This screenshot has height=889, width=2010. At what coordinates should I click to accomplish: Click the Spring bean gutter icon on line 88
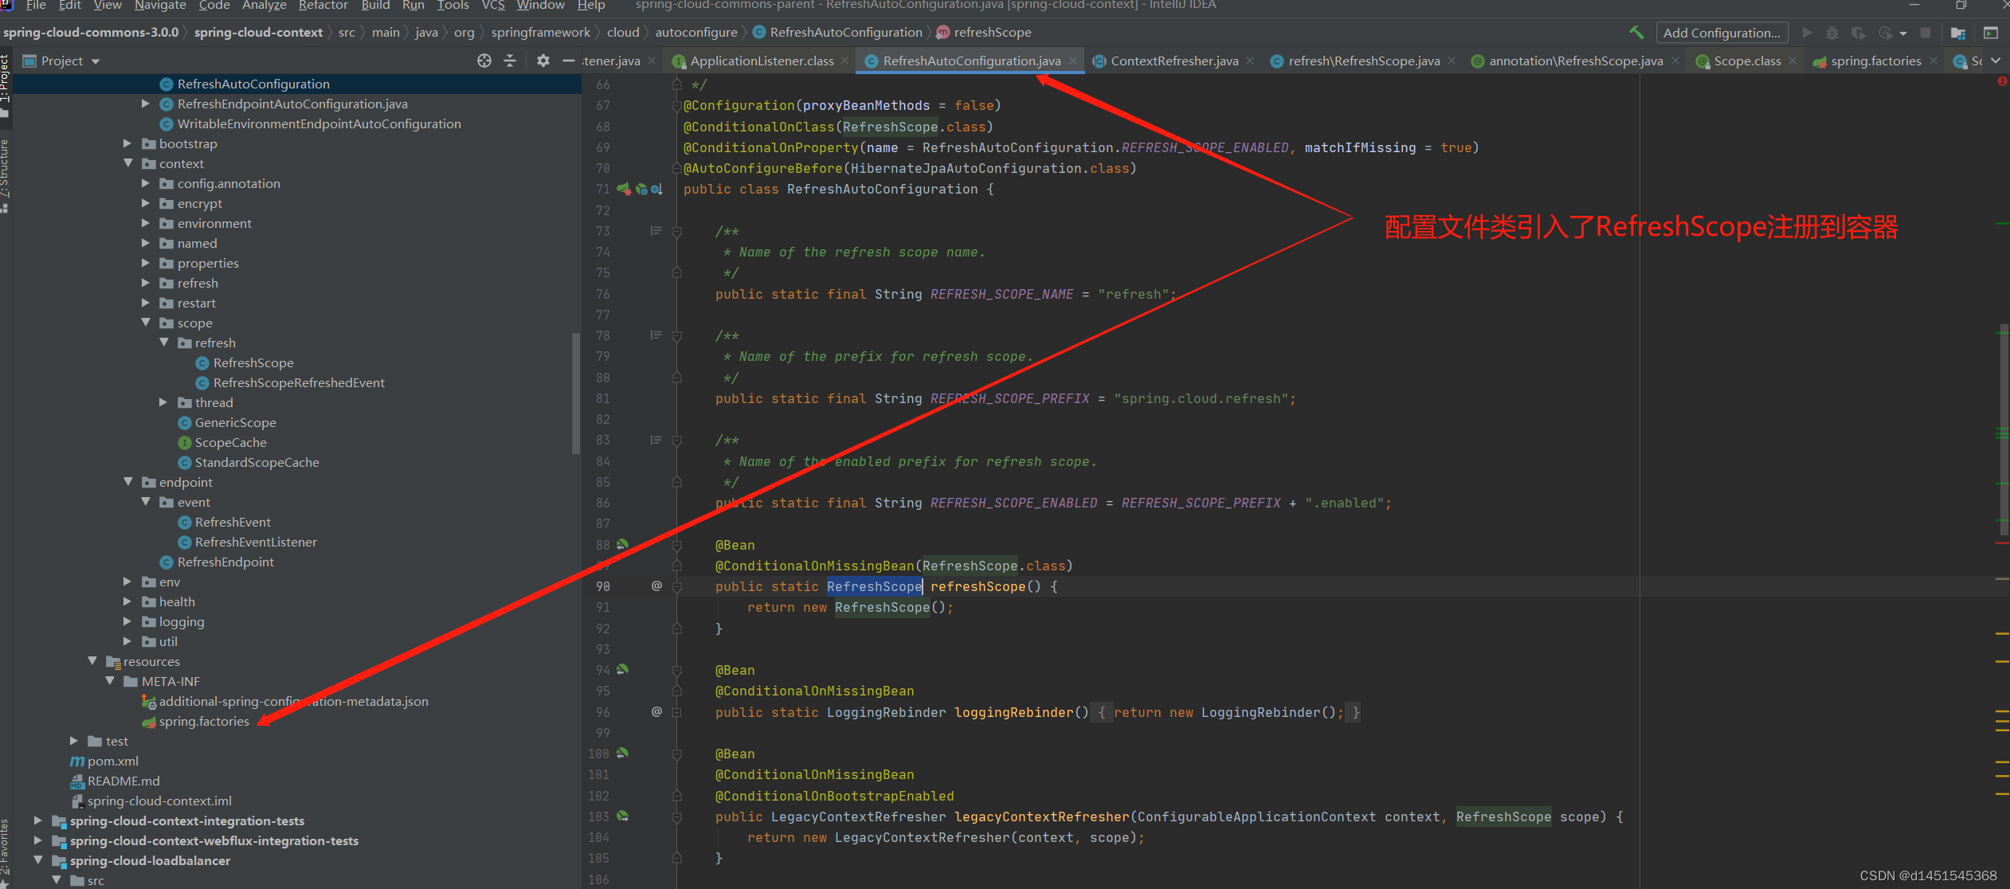pos(623,545)
